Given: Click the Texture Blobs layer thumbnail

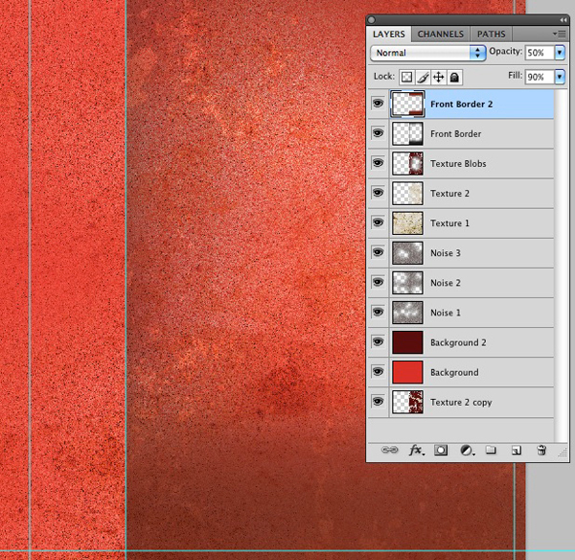Looking at the screenshot, I should [x=407, y=163].
